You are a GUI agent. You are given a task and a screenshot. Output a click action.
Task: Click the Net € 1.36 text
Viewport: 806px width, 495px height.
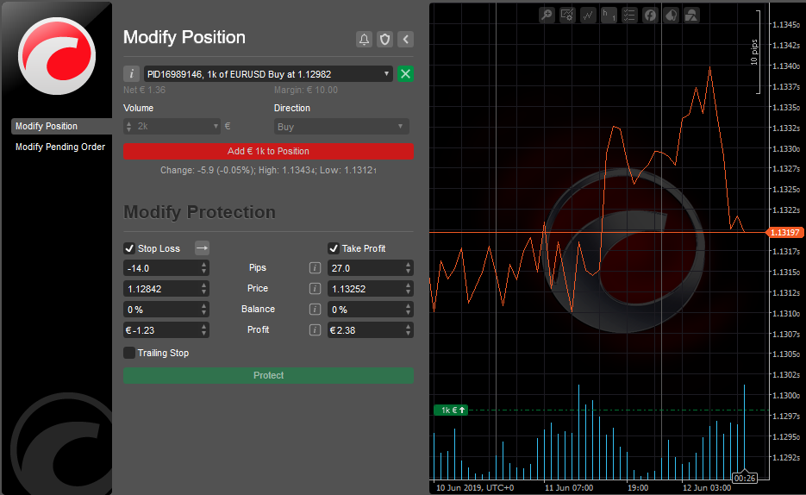[x=145, y=90]
